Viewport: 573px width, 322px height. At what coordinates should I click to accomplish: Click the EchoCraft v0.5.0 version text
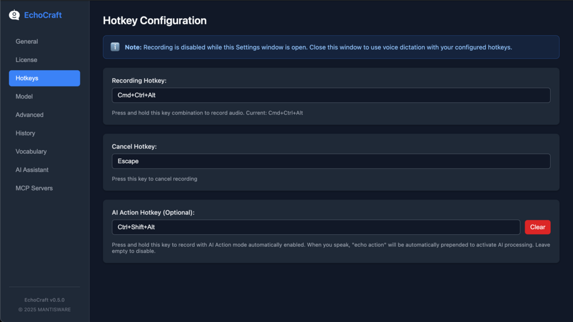(x=44, y=300)
